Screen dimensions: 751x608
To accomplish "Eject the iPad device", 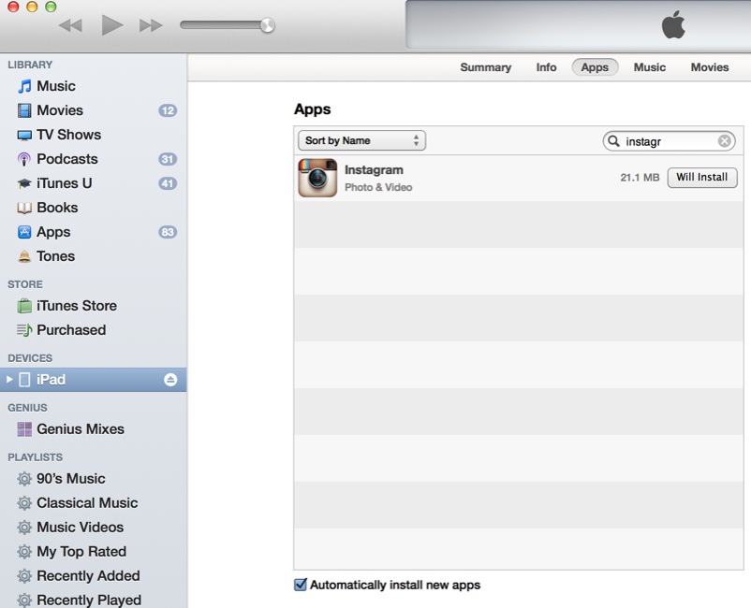I will 170,380.
